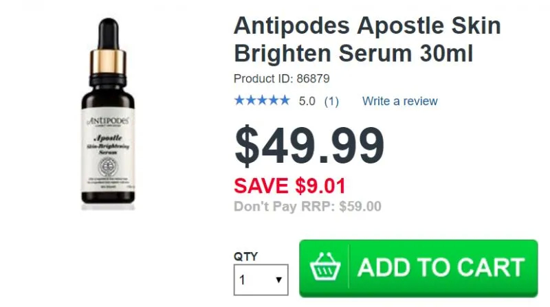Open the review count (1) link
Viewport: 550px width, 307px height.
pyautogui.click(x=331, y=101)
